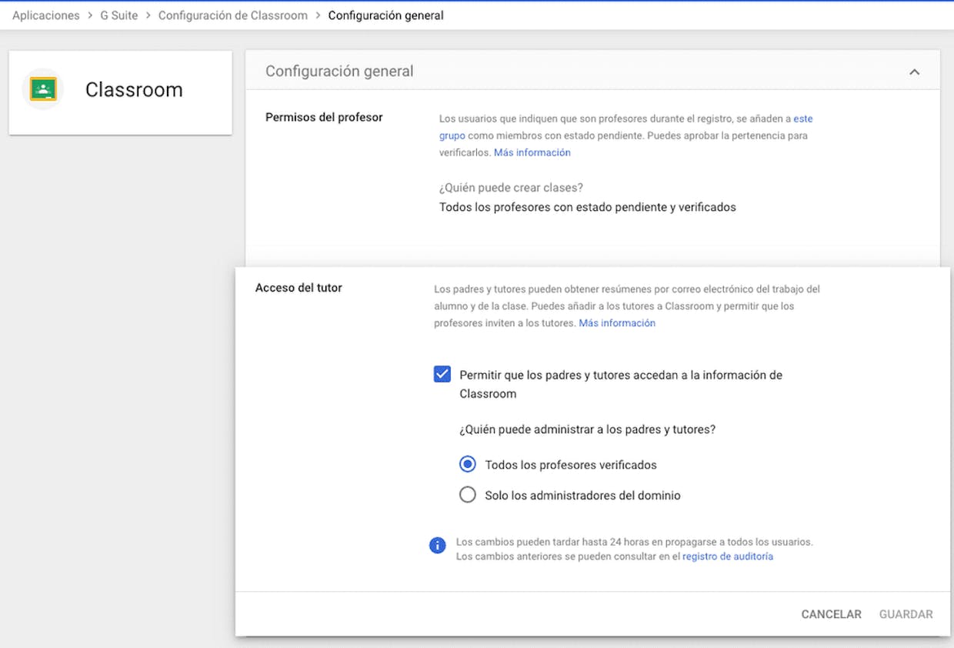
Task: Click the Configuración general breadcrumb
Action: point(385,15)
